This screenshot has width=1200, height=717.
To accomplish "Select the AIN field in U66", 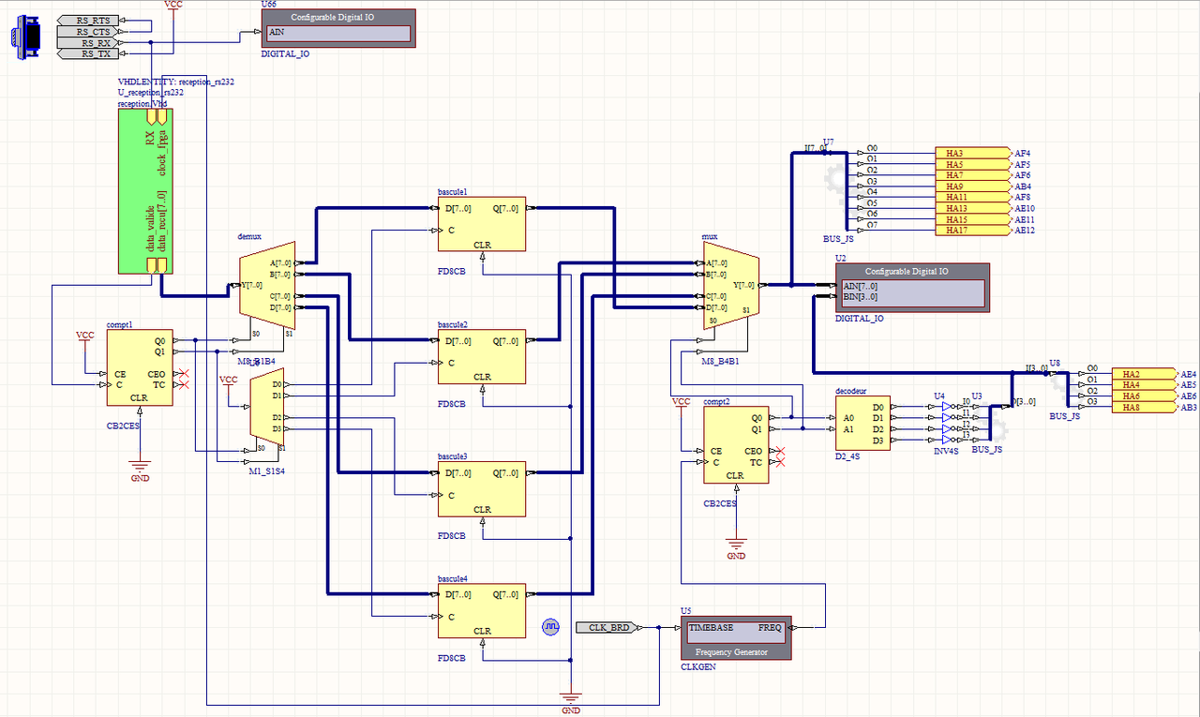I will (338, 33).
